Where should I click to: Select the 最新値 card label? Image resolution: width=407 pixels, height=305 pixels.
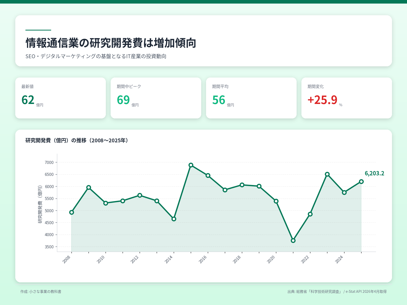click(x=27, y=86)
